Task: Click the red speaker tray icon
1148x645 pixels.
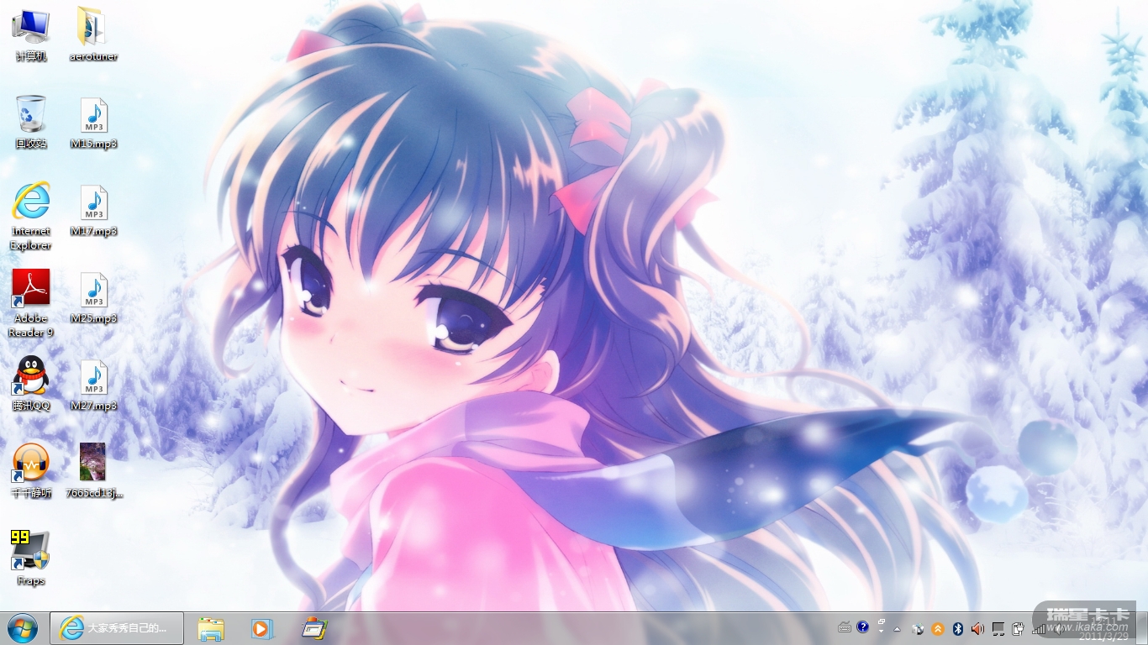Action: [977, 628]
